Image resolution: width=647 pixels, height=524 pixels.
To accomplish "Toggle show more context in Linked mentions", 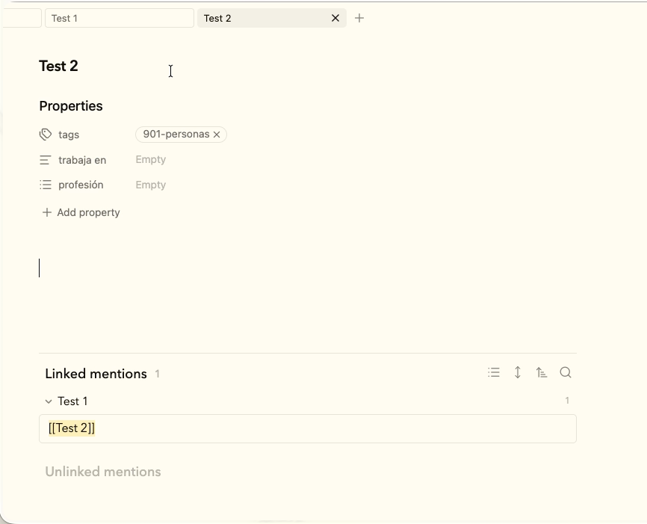I will (x=518, y=372).
